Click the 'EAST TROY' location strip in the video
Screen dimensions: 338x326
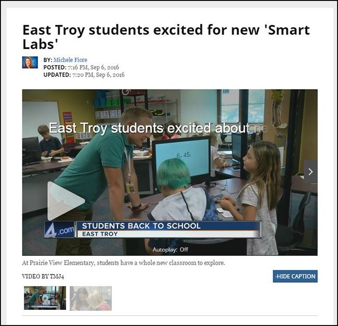100,234
